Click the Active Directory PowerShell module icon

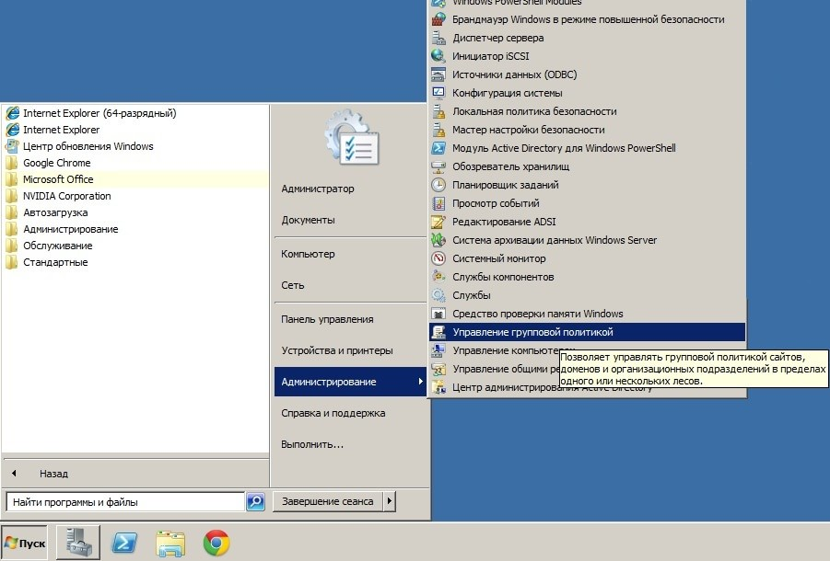438,148
